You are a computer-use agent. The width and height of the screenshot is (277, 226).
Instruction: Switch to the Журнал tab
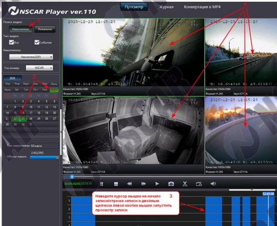[166, 7]
